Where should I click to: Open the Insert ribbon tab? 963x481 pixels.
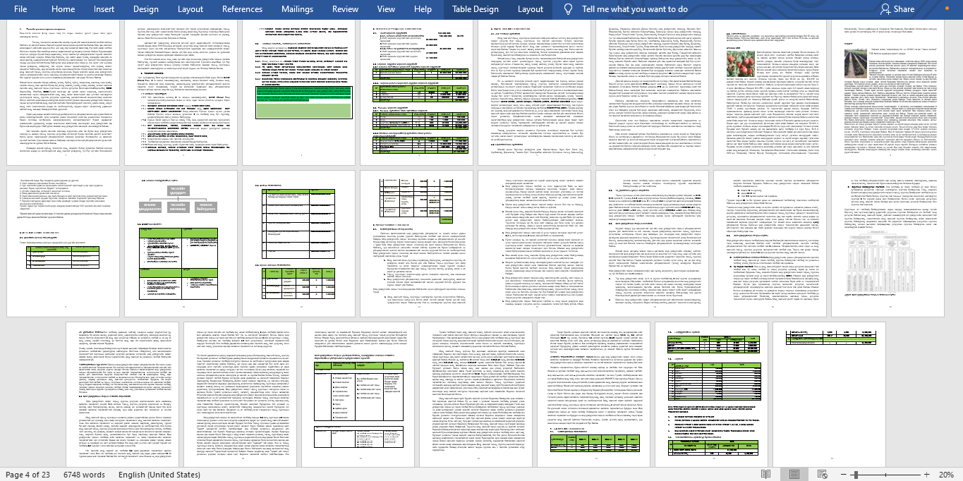104,9
